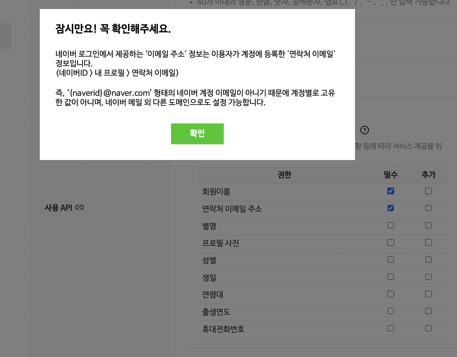
Task: Click the link icon next to 사용 API
Action: click(x=80, y=208)
